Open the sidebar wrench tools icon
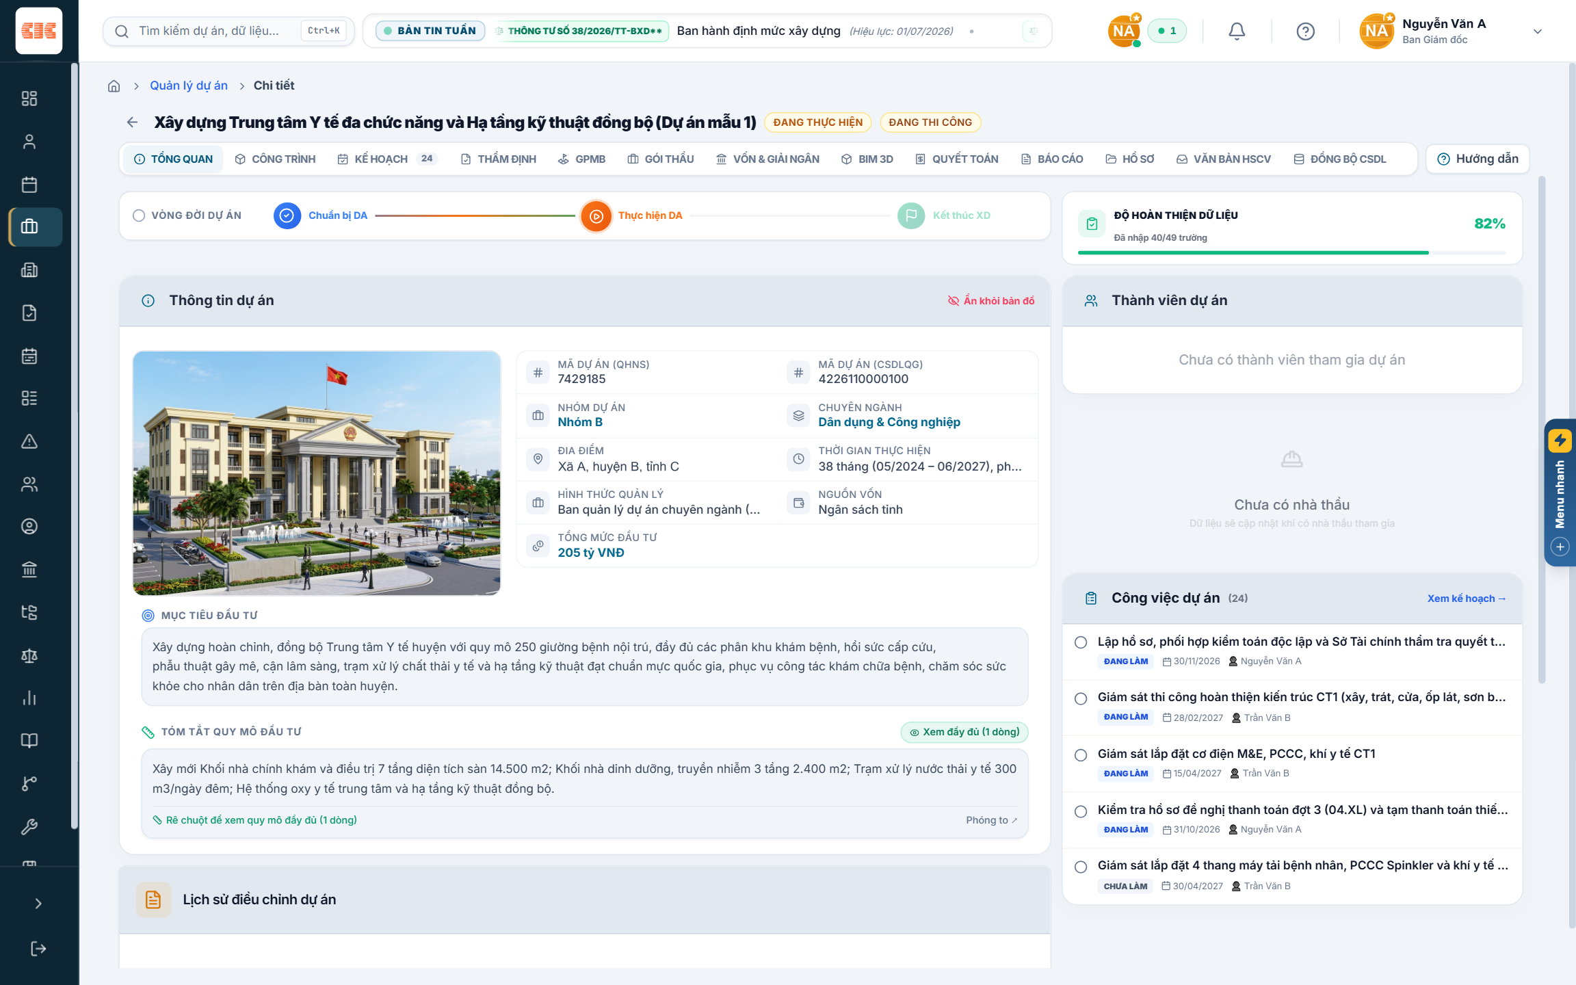The width and height of the screenshot is (1576, 985). coord(29,826)
